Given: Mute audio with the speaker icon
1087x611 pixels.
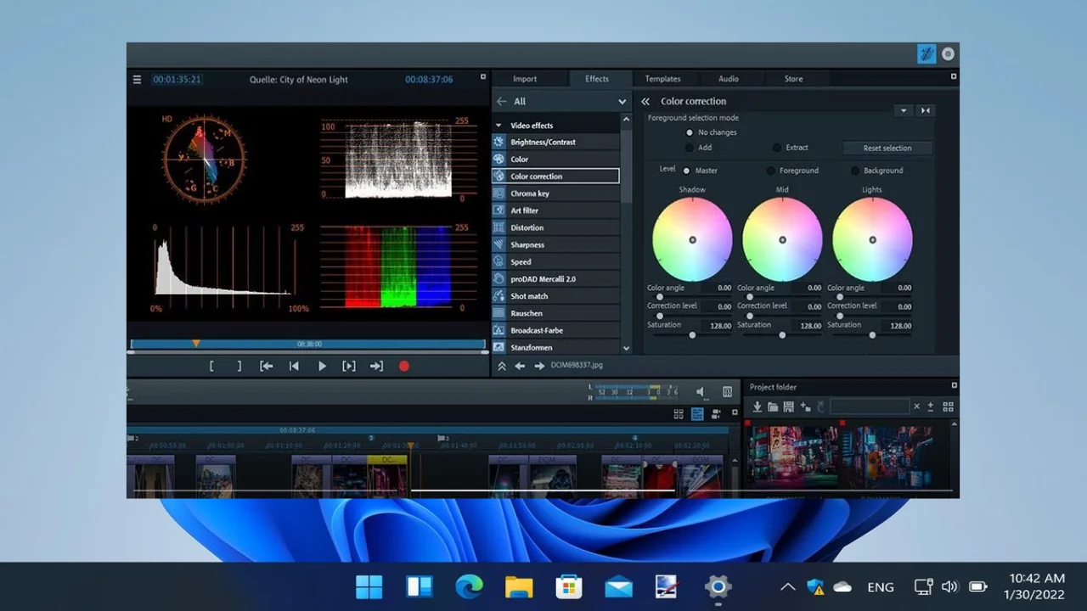Looking at the screenshot, I should click(x=701, y=391).
